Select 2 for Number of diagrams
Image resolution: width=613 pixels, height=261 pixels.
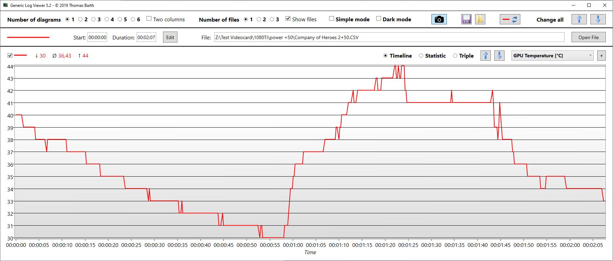80,20
